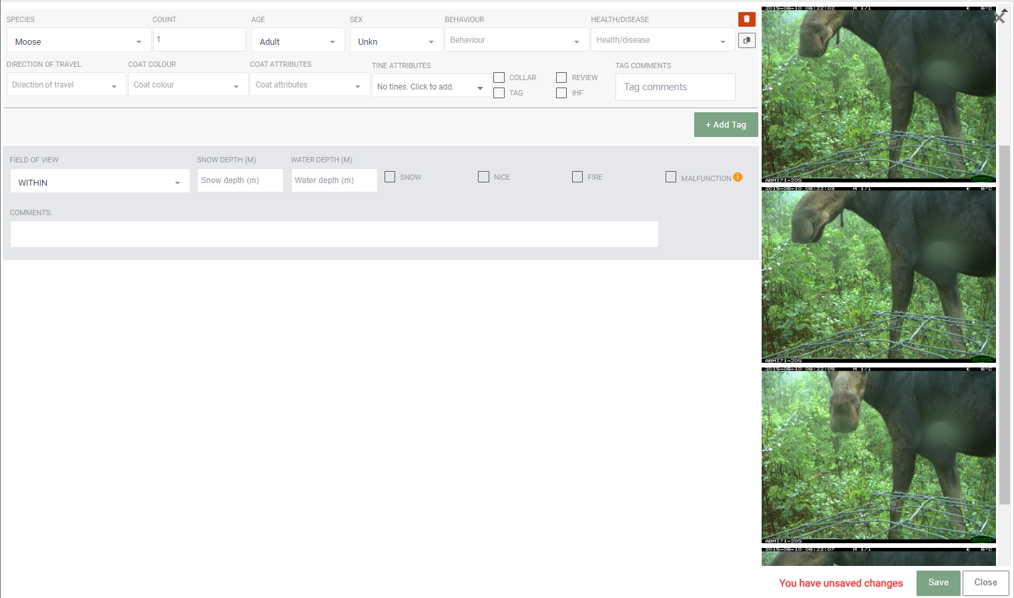Screen dimensions: 1014x598
Task: Focus the Count input field
Action: coord(199,39)
